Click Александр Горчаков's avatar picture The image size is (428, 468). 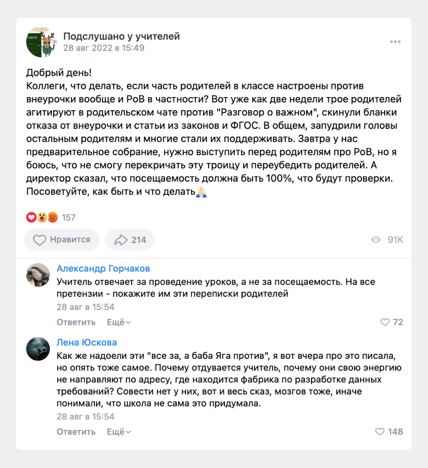click(38, 275)
